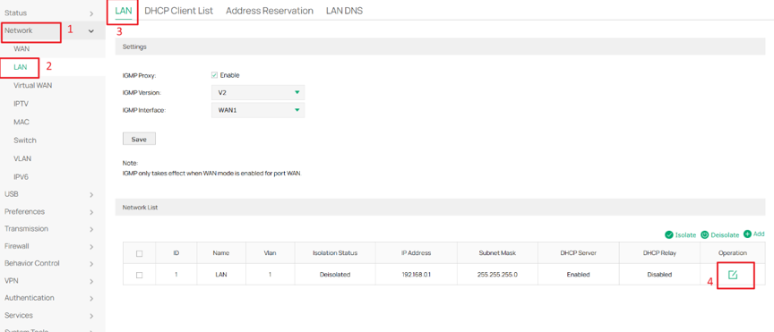This screenshot has width=774, height=332.
Task: Click the Network List section heading
Action: click(x=140, y=208)
